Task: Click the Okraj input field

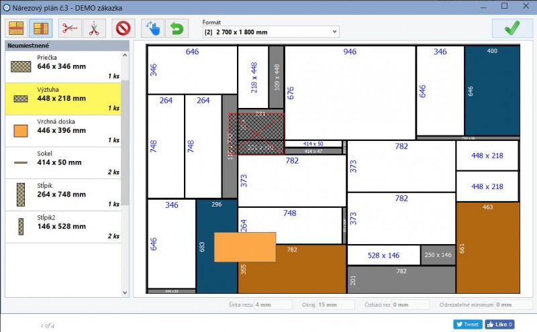Action: (x=336, y=305)
